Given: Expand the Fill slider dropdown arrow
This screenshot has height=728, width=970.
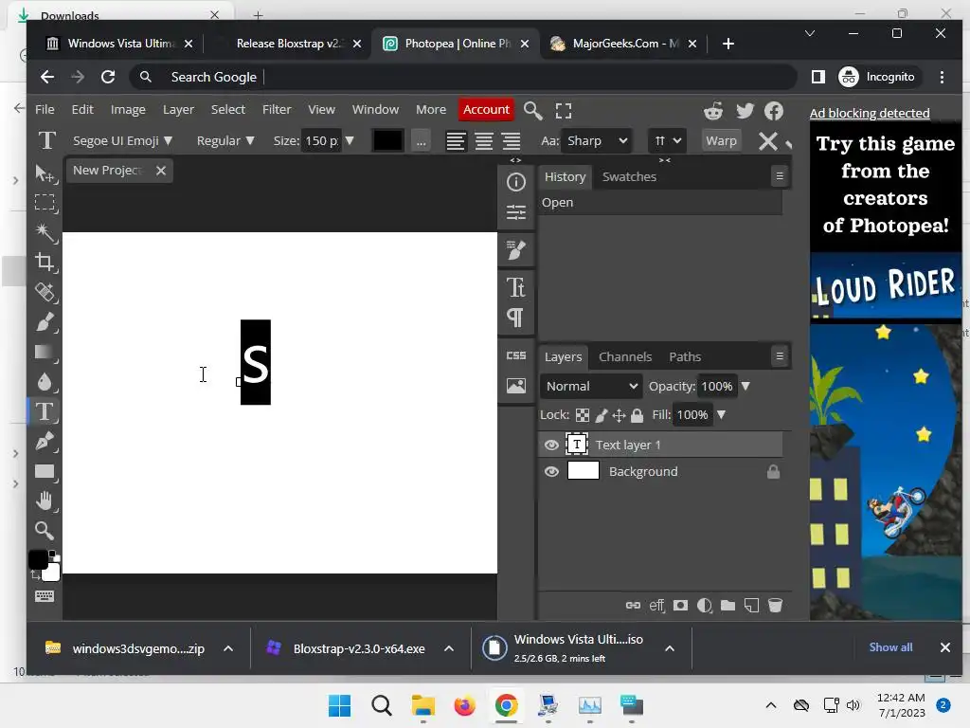Looking at the screenshot, I should point(721,415).
